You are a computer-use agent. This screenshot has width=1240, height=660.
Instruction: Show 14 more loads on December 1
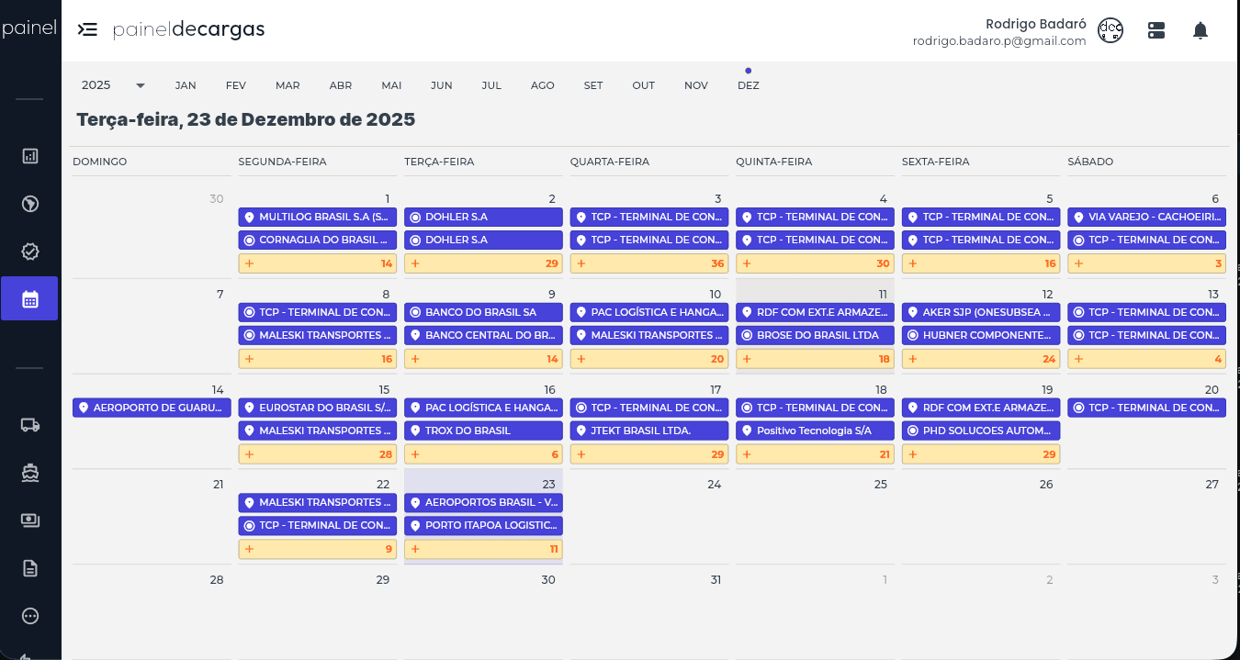318,263
